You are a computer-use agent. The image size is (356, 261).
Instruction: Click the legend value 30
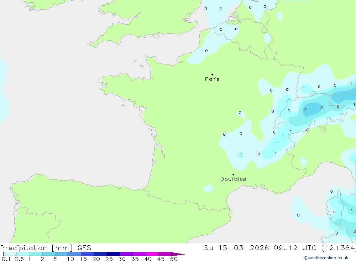tap(122, 259)
